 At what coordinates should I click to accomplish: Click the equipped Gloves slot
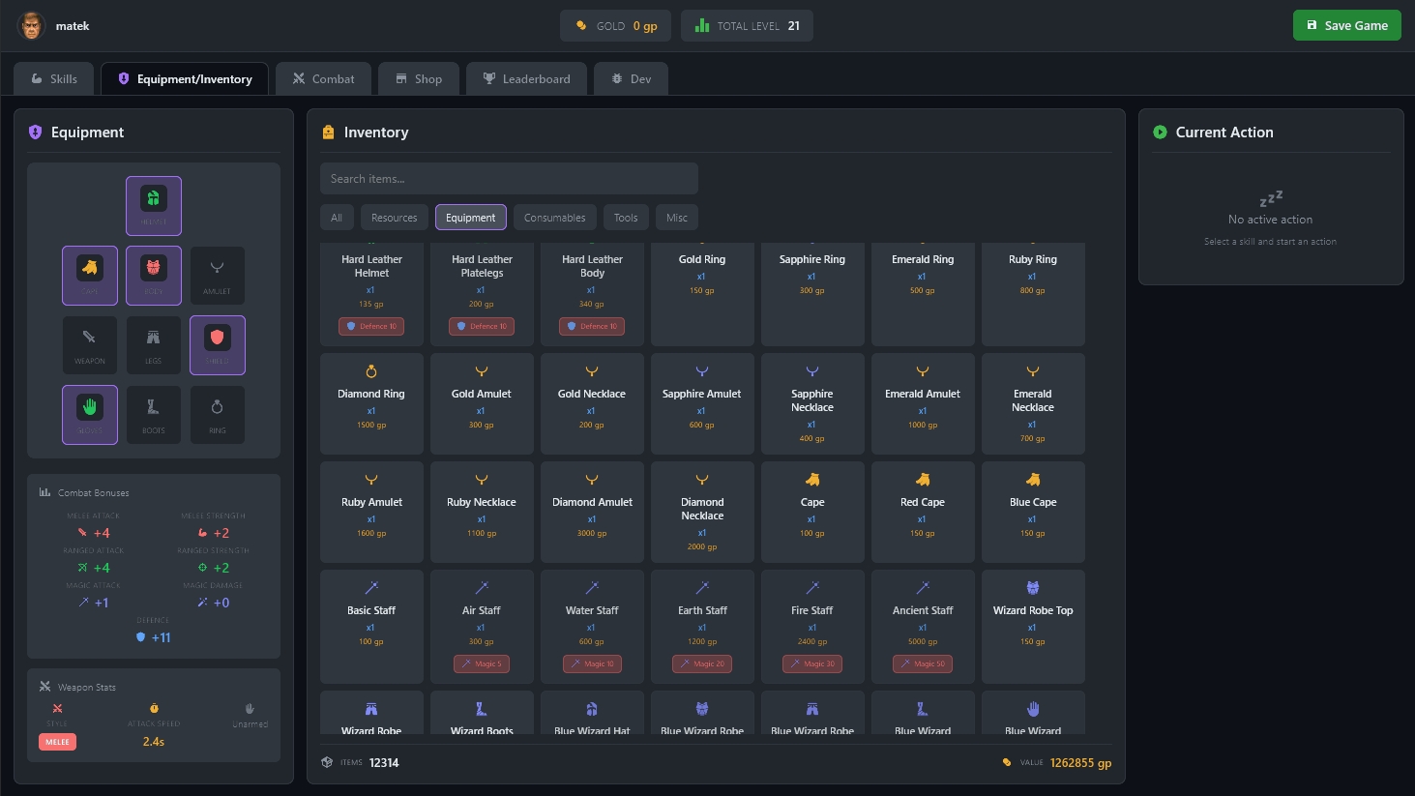pyautogui.click(x=90, y=414)
